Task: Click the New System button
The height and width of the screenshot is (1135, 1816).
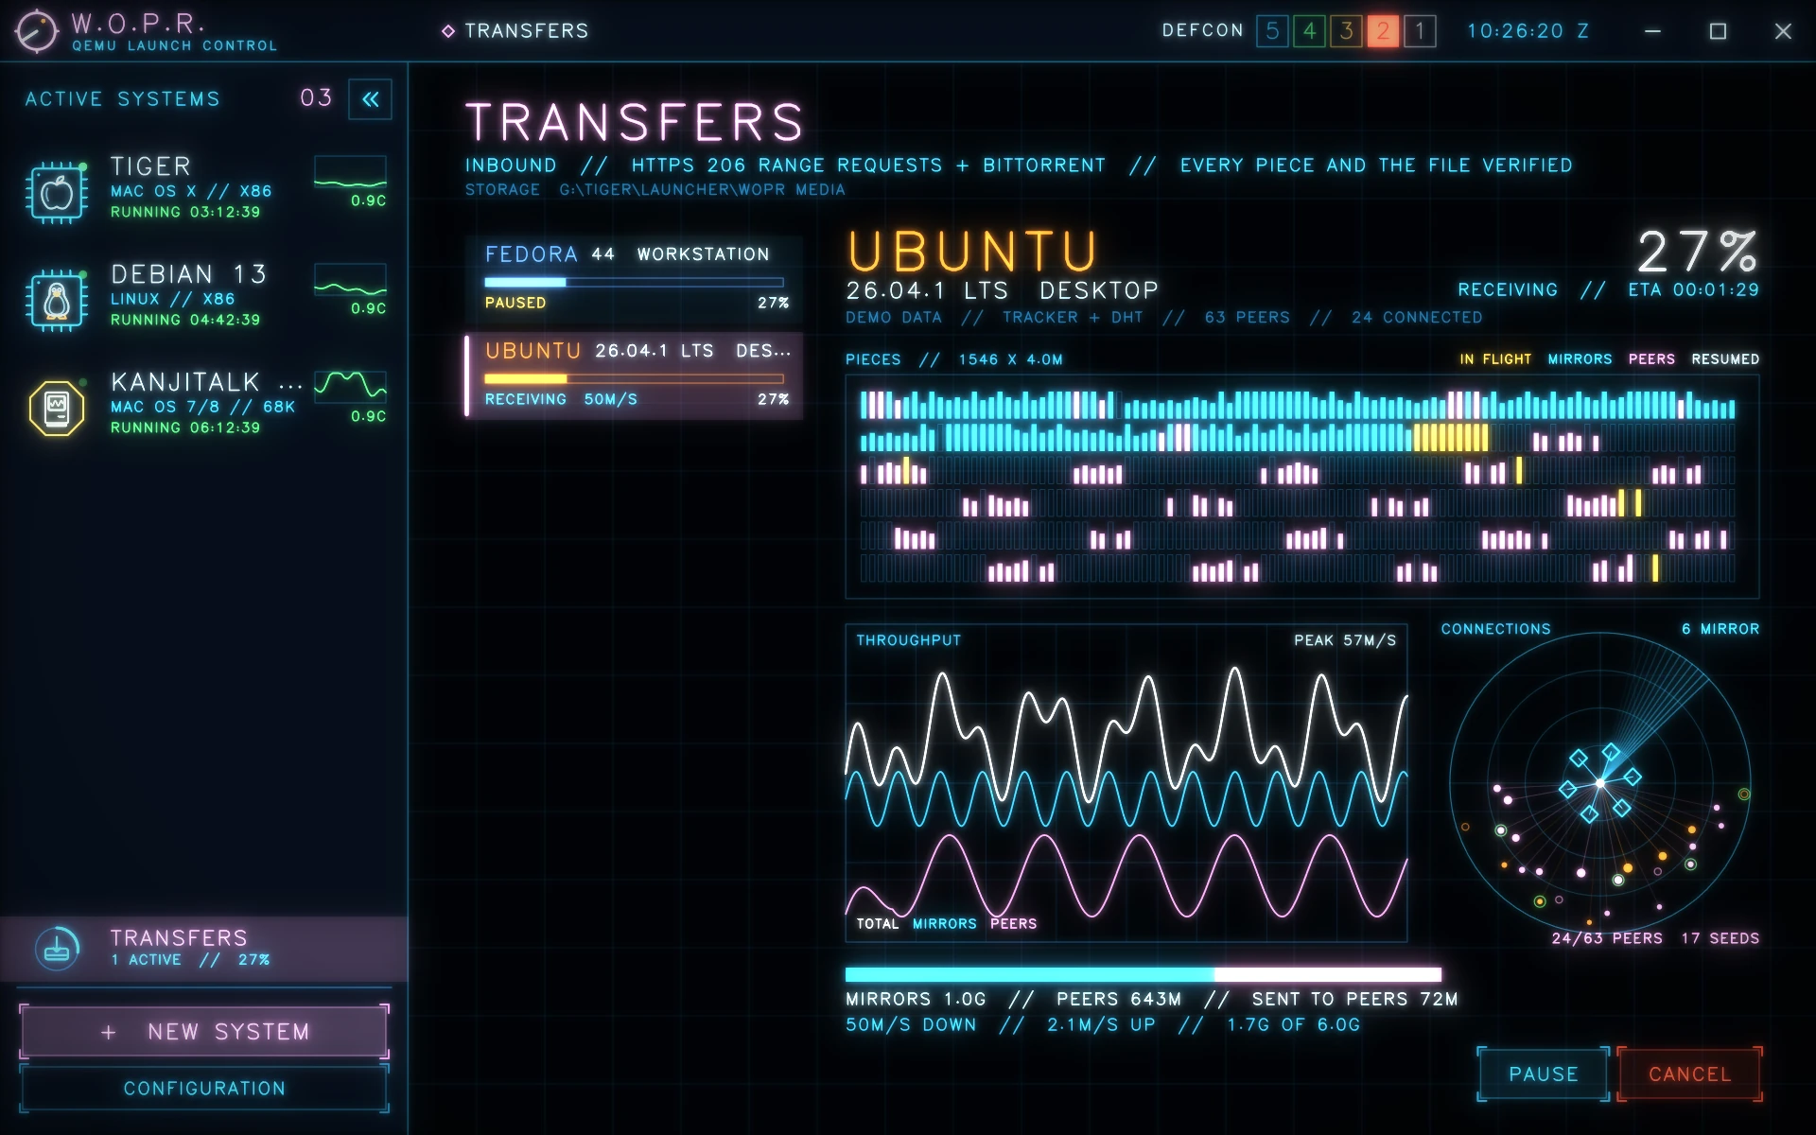Action: (204, 1032)
